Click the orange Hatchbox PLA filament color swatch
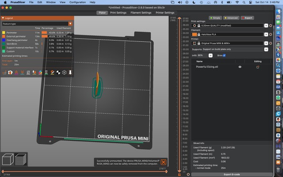The height and width of the screenshot is (177, 283). [x=195, y=34]
